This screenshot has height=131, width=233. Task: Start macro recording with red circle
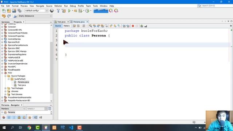click(x=133, y=26)
